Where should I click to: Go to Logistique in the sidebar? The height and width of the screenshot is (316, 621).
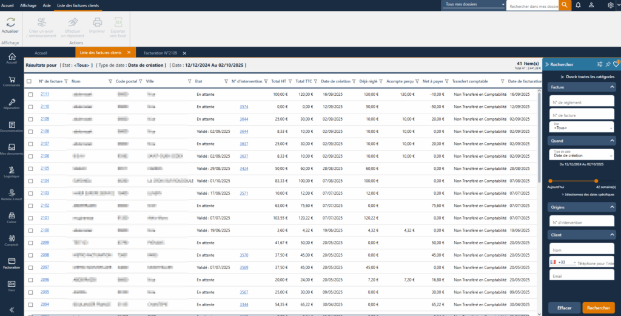[12, 172]
